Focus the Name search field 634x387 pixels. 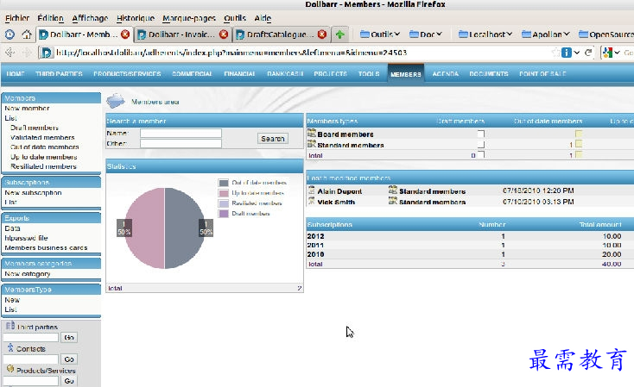coord(181,134)
